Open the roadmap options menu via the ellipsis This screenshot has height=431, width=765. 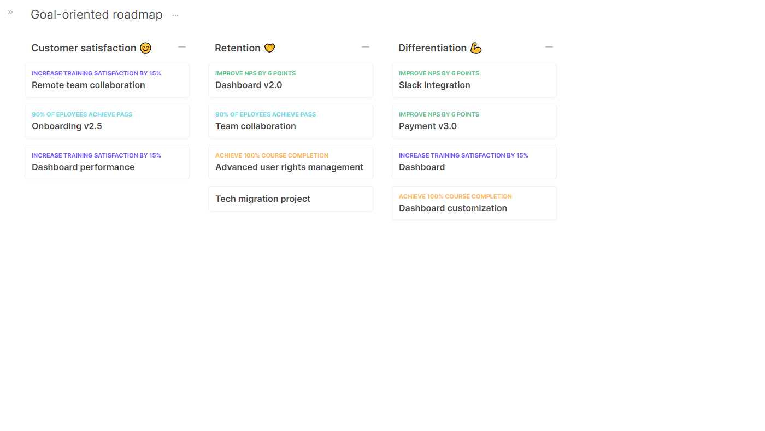pyautogui.click(x=175, y=15)
